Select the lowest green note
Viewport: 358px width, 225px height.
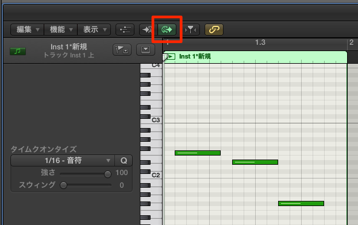point(301,203)
